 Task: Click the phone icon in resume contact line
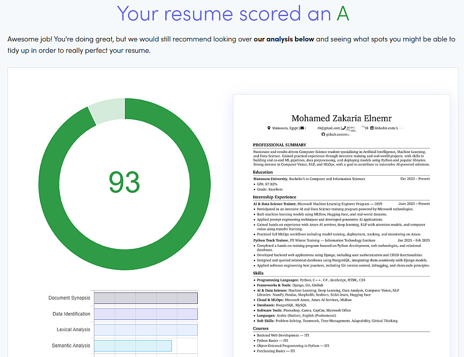(344, 128)
